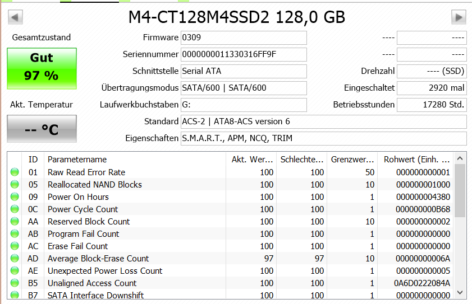Click the status icon for Average Block-Erase Count
The image size is (472, 304).
pyautogui.click(x=15, y=258)
